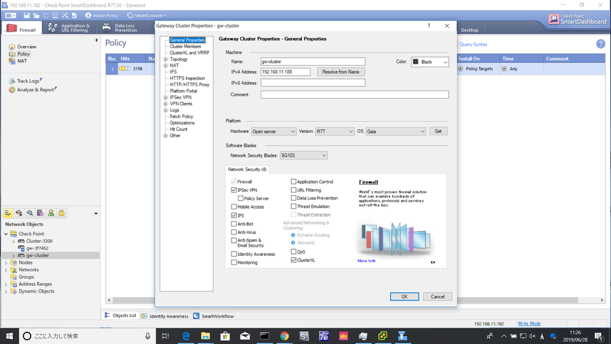Screen dimensions: 611x344
Task: Click the OK button in dialog
Action: coord(404,296)
